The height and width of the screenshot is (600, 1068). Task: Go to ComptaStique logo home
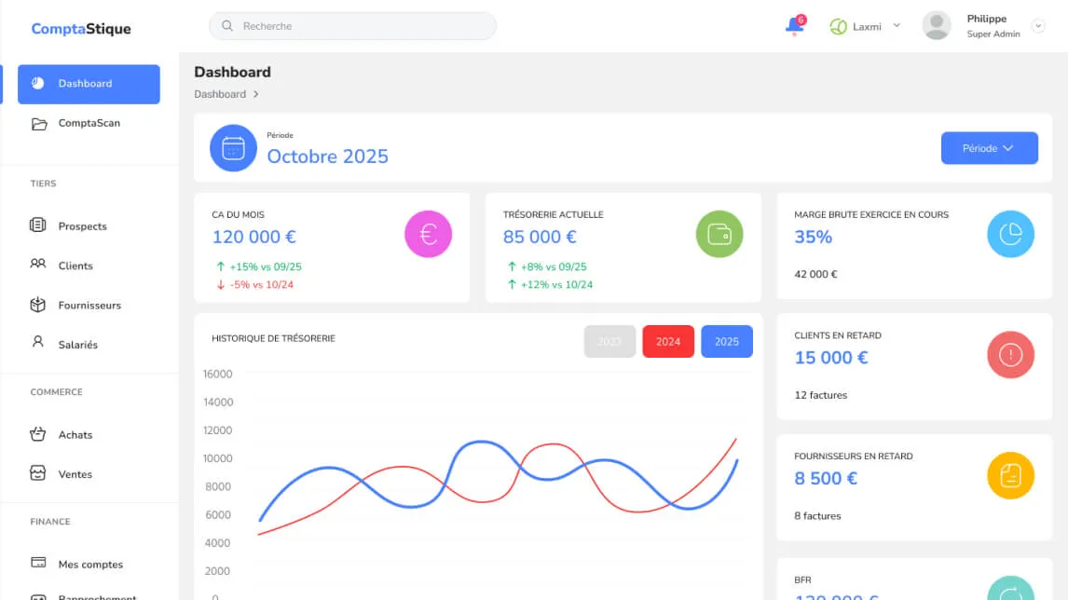(x=81, y=29)
